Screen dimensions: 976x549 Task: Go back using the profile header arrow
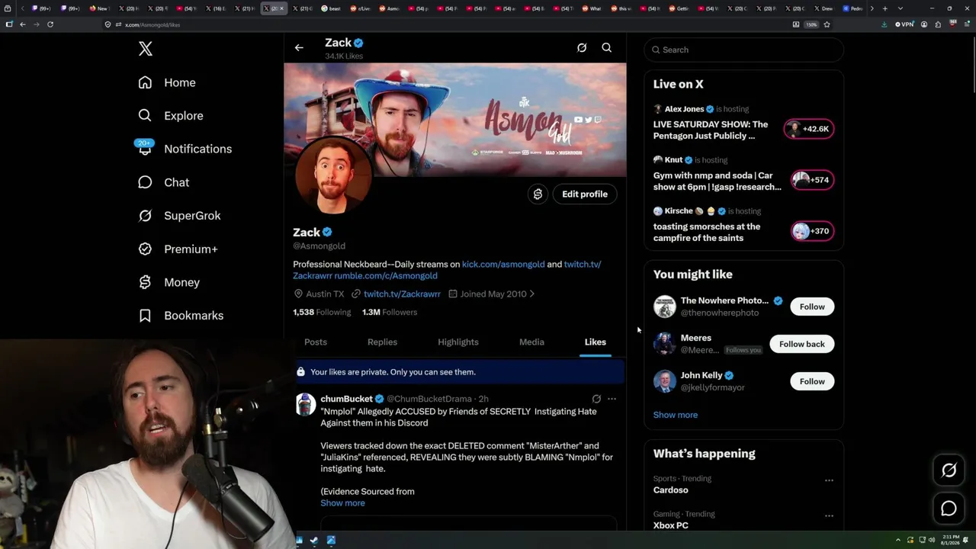coord(299,48)
